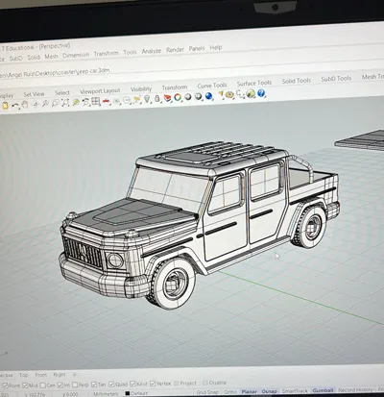The image size is (384, 397).
Task: Open the Render menu
Action: pyautogui.click(x=175, y=50)
